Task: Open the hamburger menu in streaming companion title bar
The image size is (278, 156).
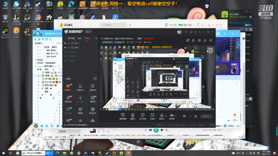Action: tap(199, 32)
